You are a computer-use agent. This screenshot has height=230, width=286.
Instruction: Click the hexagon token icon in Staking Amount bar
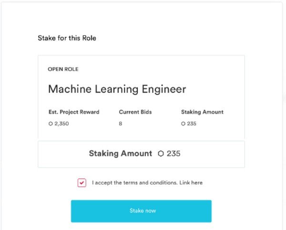pos(161,154)
